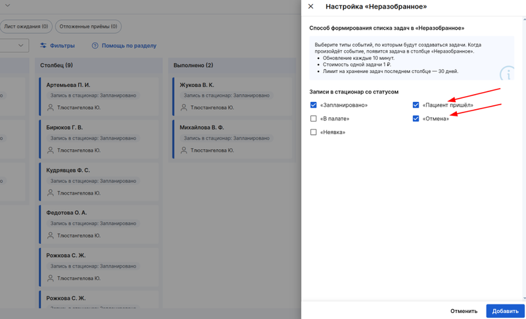Viewport: 526px width, 319px height.
Task: Click the info icon in the notice box
Action: 506,73
